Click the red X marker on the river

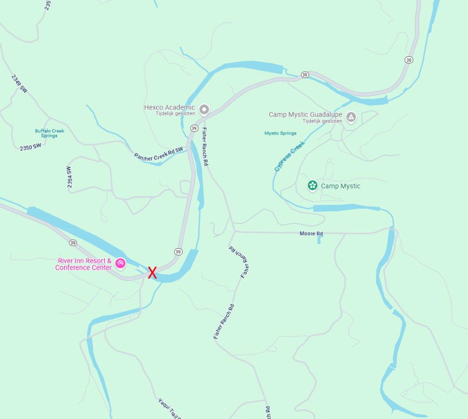coord(152,273)
